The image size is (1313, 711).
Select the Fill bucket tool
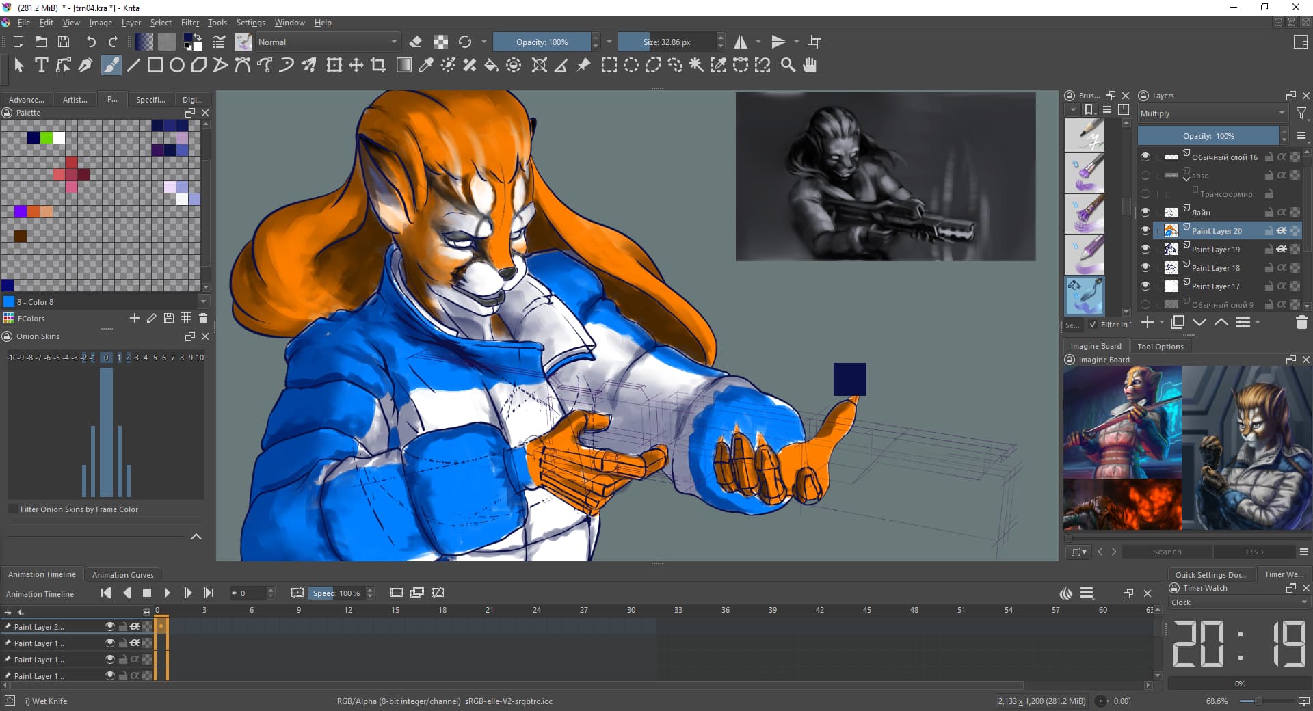(x=491, y=66)
